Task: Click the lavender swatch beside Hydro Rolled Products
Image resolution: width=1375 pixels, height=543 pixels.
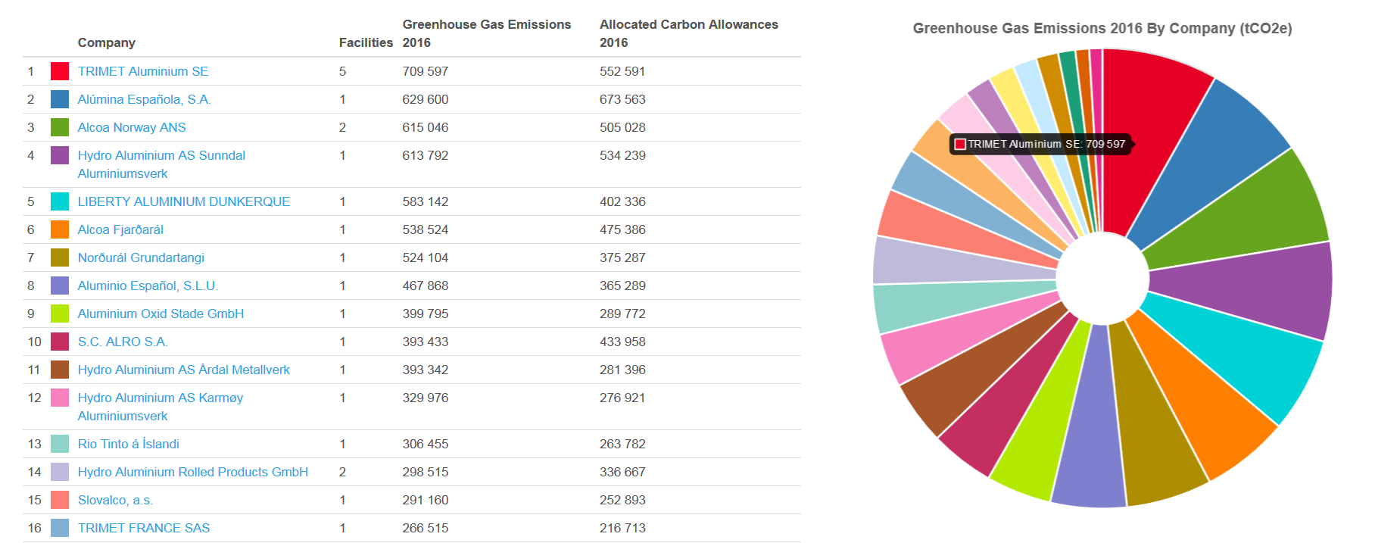Action: click(60, 472)
